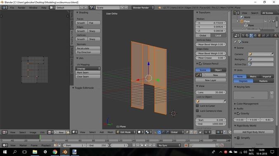The image size is (279, 156).
Task: Open the Render Layers properties tab icon
Action: pyautogui.click(x=247, y=36)
